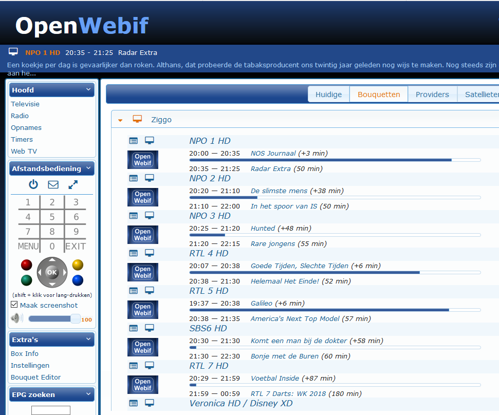The width and height of the screenshot is (499, 415).
Task: Stream RTL 5 HD via monitor icon
Action: (x=149, y=290)
